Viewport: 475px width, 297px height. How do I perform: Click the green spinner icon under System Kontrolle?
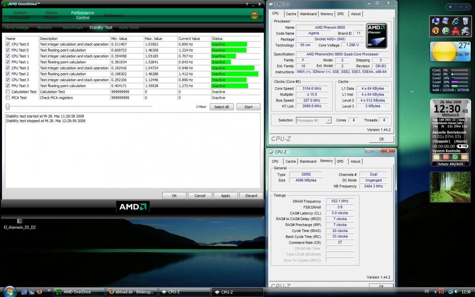pos(455,157)
